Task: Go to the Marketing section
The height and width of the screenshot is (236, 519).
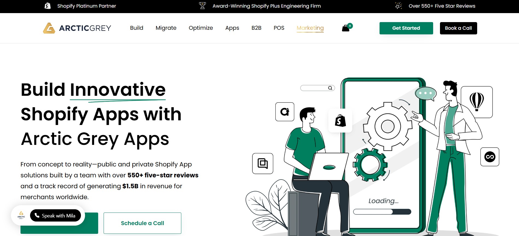Action: [x=310, y=28]
